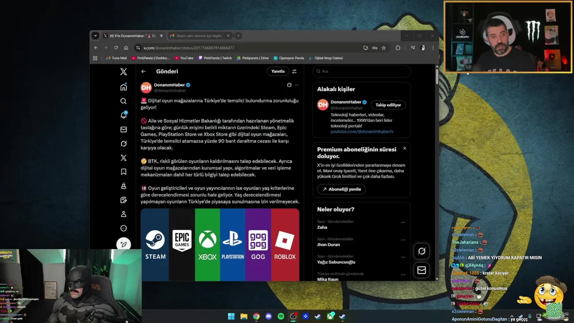Open Profile icon in X sidebar
Image resolution: width=574 pixels, height=323 pixels.
124,214
